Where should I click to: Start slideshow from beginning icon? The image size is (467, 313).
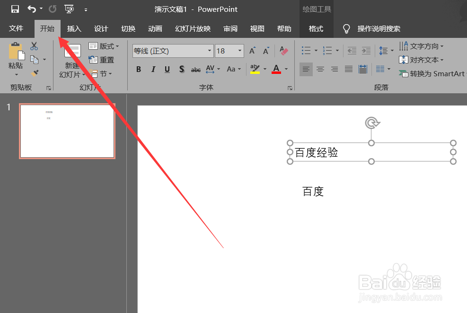69,9
